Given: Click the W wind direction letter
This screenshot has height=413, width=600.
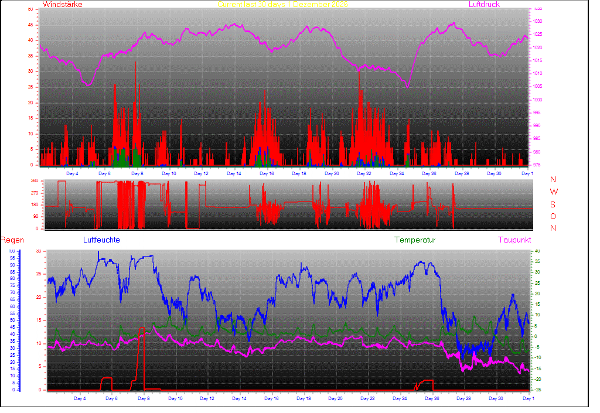Looking at the screenshot, I should (x=554, y=192).
